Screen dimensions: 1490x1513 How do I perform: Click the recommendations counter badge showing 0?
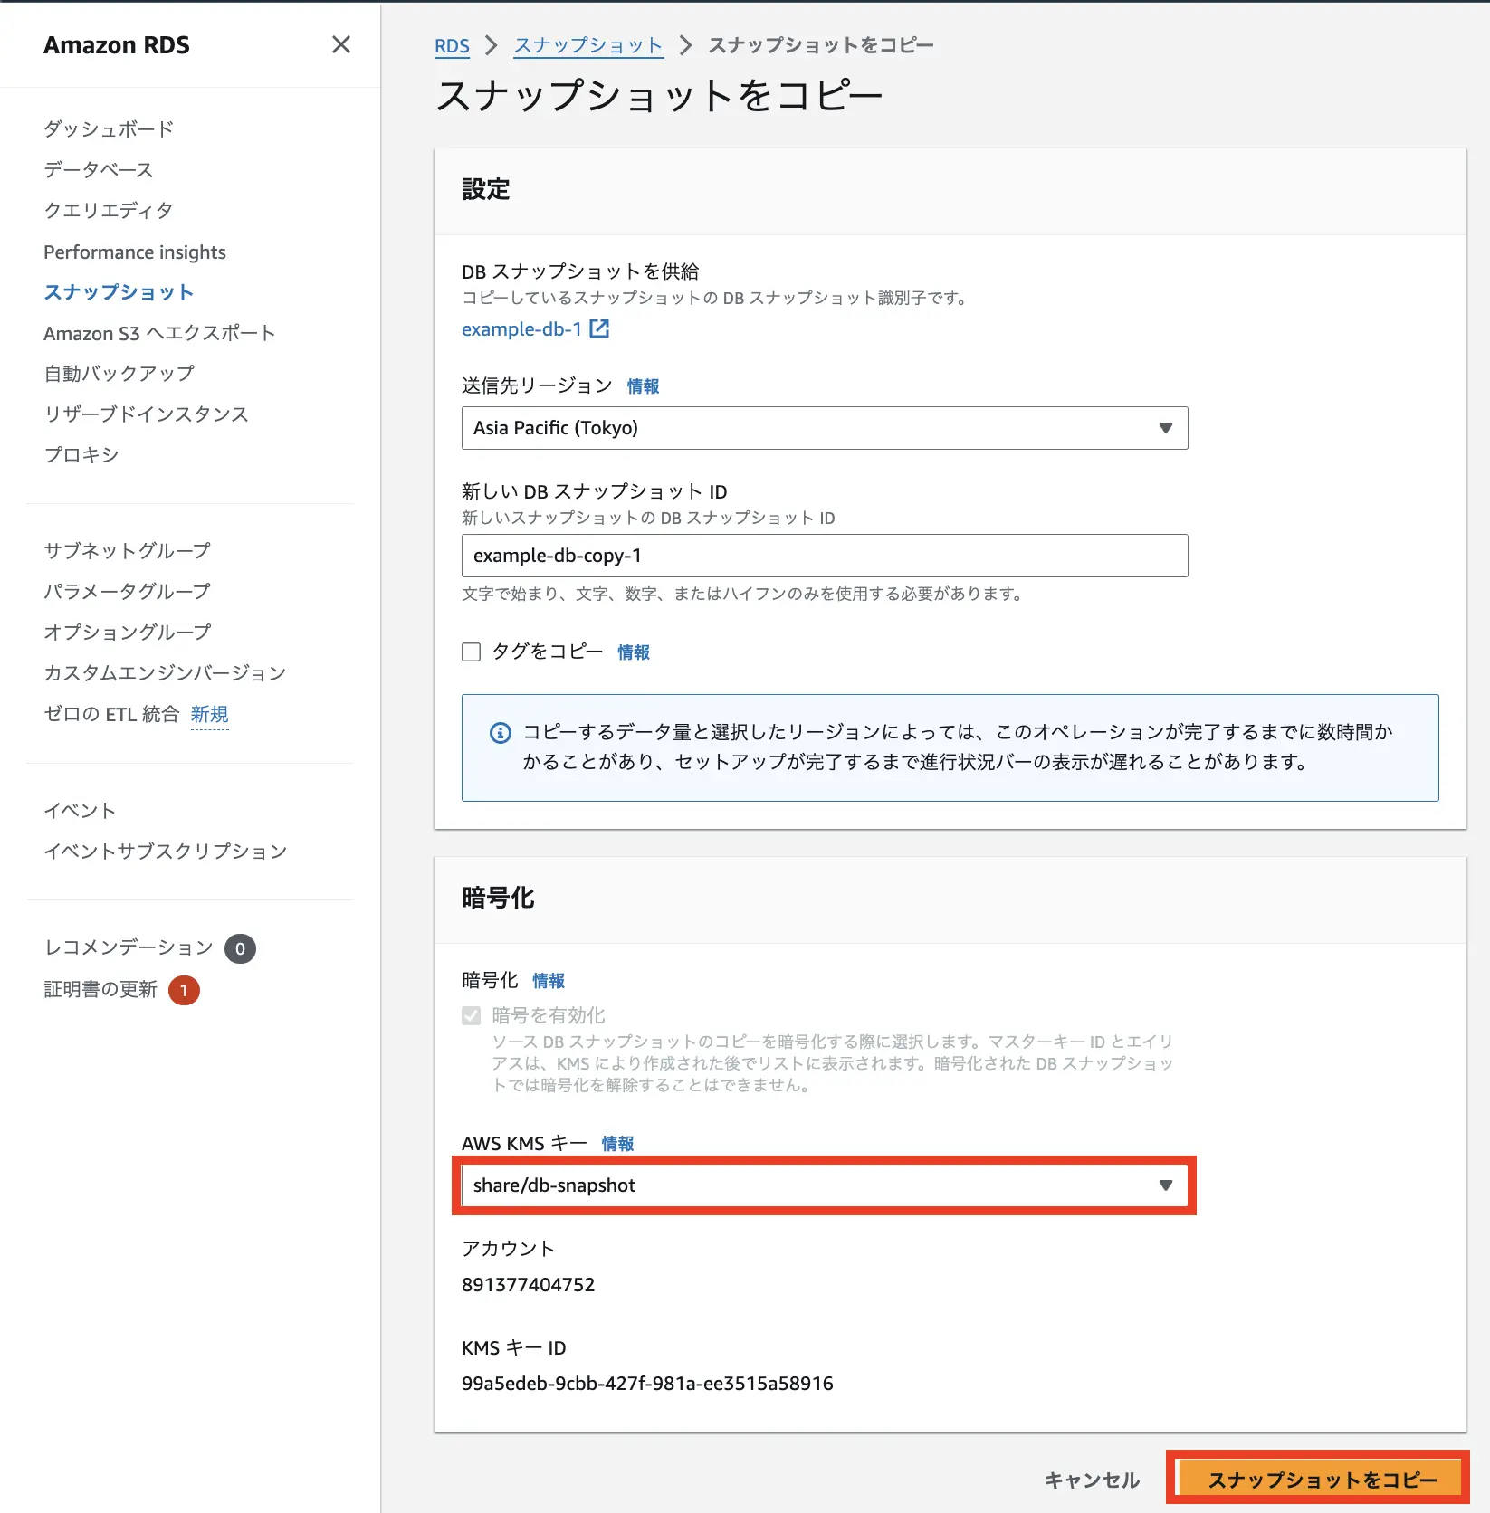(x=240, y=947)
